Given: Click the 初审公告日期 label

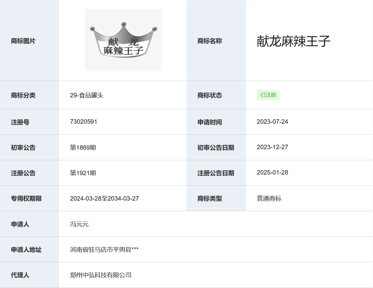Looking at the screenshot, I should click(x=216, y=148).
